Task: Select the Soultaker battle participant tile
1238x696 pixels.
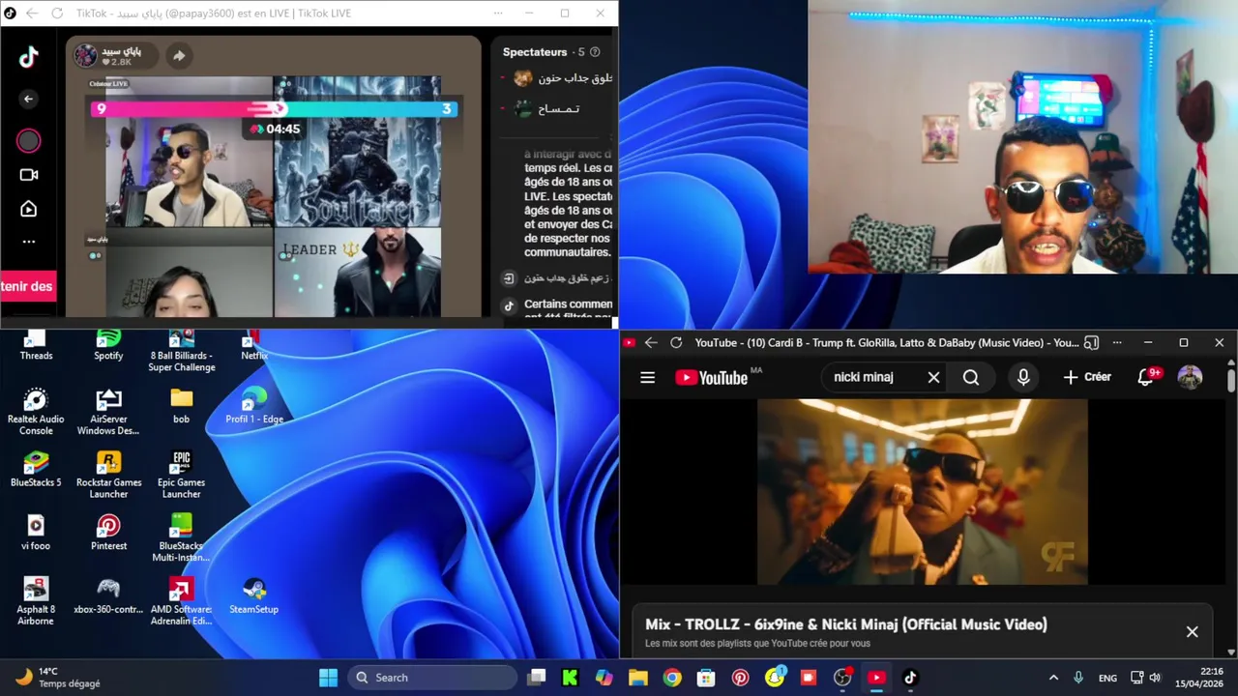Action: tap(357, 152)
